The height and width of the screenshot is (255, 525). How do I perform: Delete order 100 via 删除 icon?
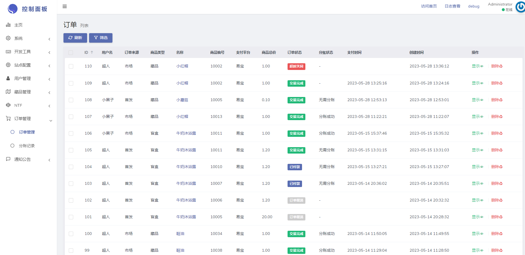pos(501,234)
